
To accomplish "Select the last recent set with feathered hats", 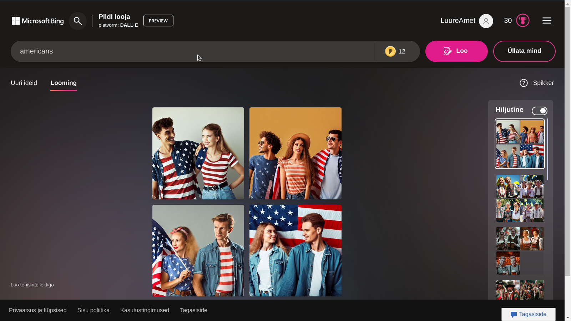I will 520,290.
